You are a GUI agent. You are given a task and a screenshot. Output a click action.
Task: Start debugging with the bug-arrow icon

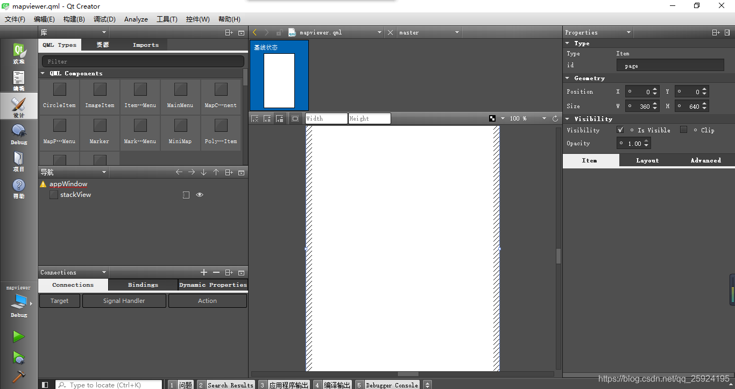coord(19,357)
